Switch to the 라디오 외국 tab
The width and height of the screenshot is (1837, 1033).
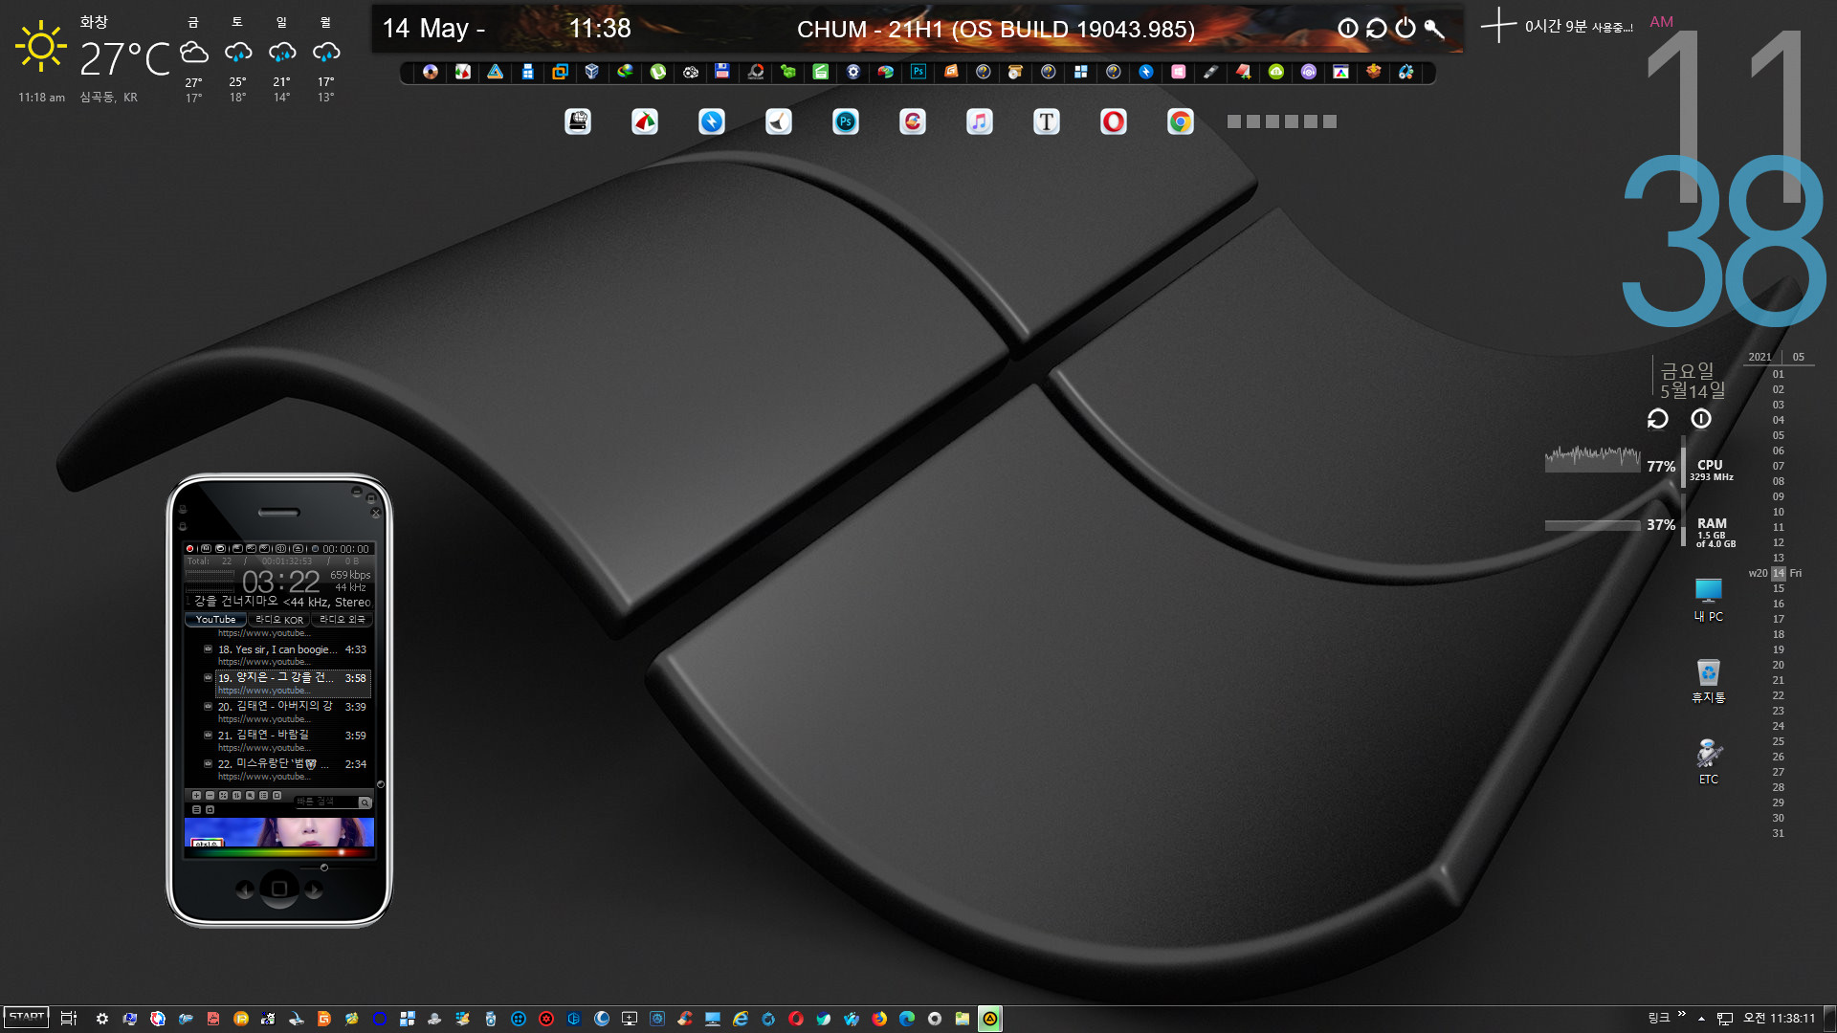(343, 620)
